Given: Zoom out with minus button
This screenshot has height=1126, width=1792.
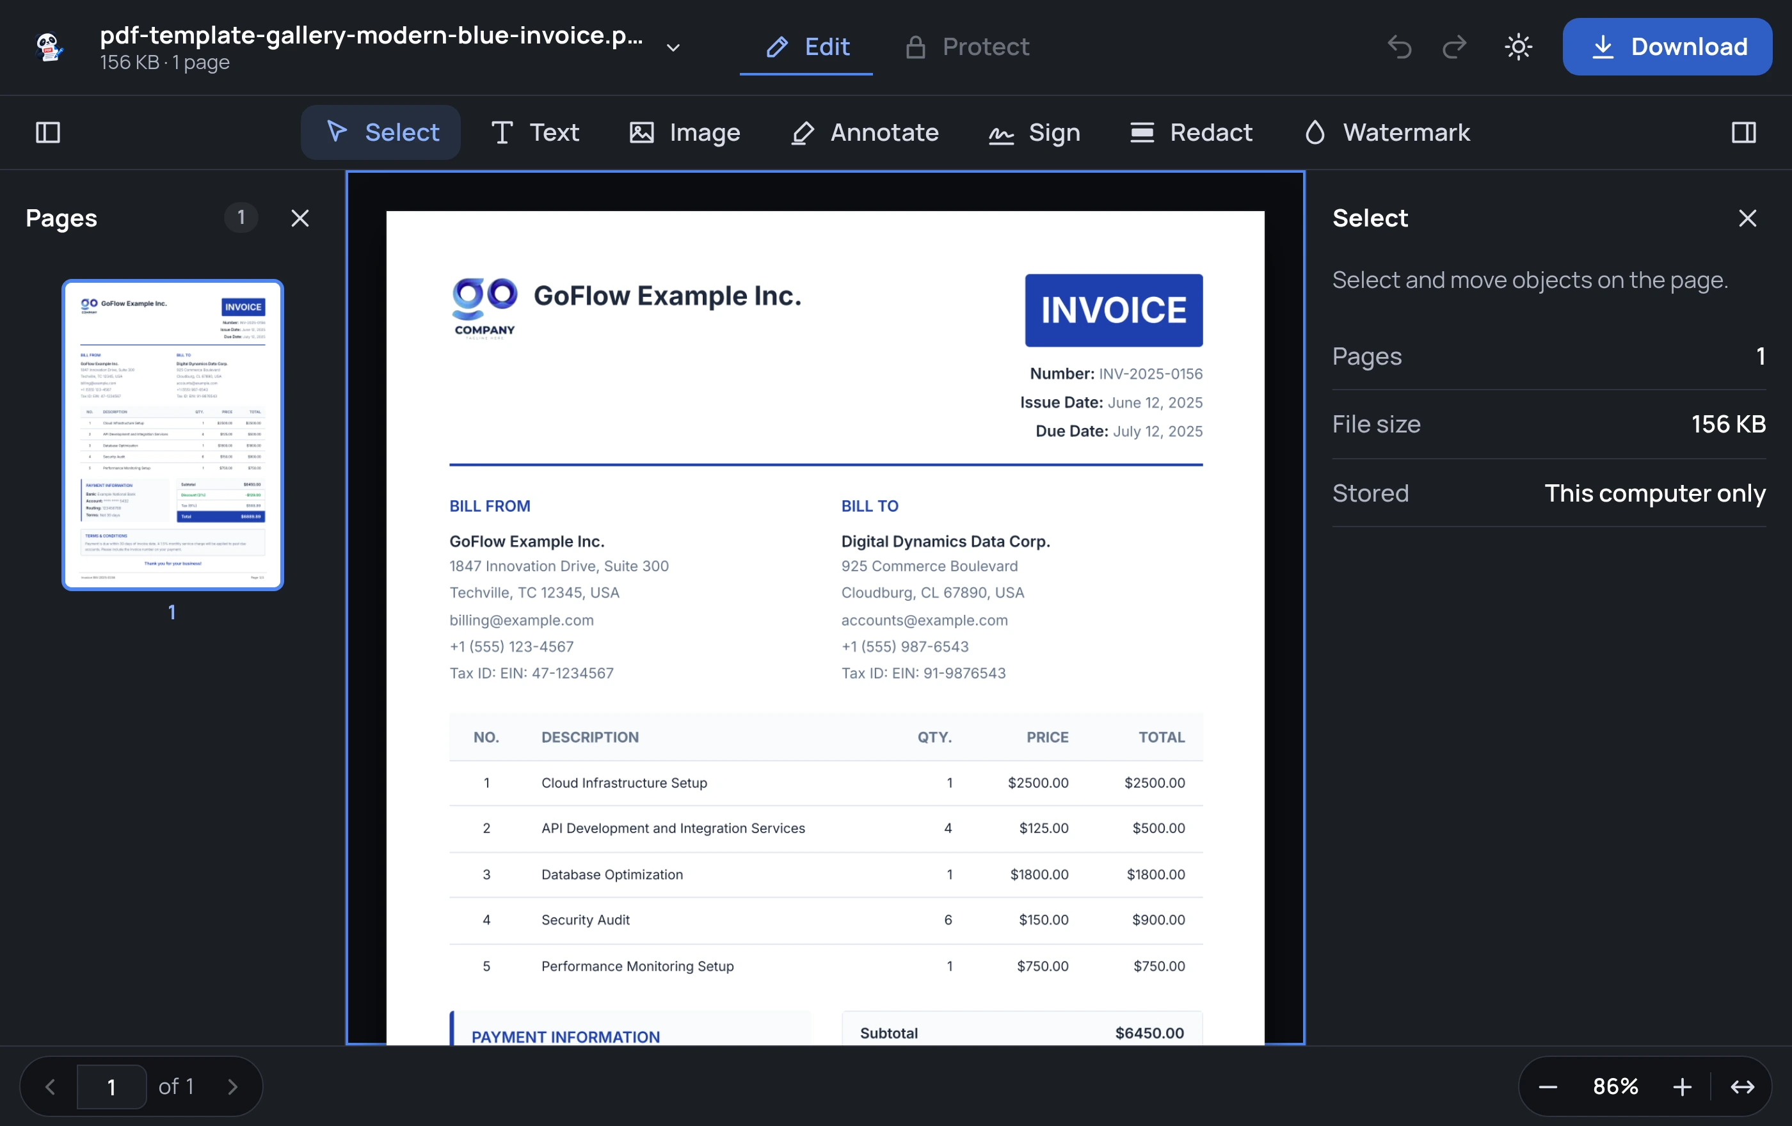Looking at the screenshot, I should (x=1548, y=1086).
